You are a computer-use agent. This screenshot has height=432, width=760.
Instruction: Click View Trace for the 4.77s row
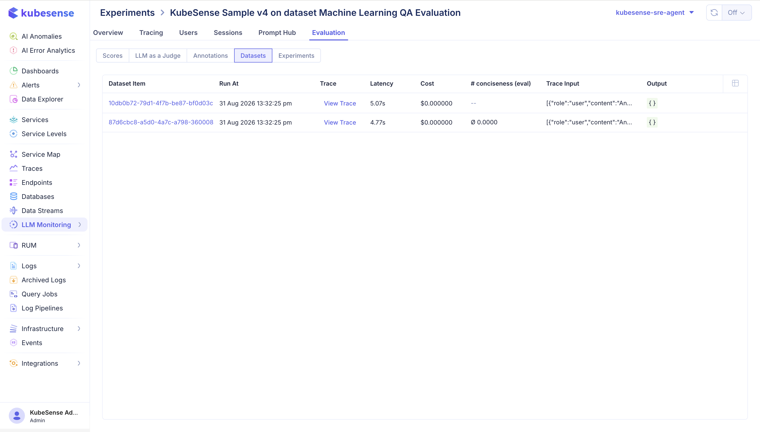pyautogui.click(x=340, y=122)
